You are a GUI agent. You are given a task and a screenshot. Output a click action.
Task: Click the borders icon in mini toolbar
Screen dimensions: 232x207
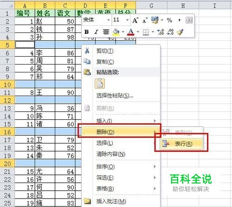(x=146, y=32)
